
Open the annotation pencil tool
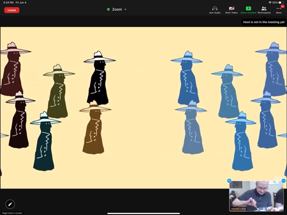10,204
